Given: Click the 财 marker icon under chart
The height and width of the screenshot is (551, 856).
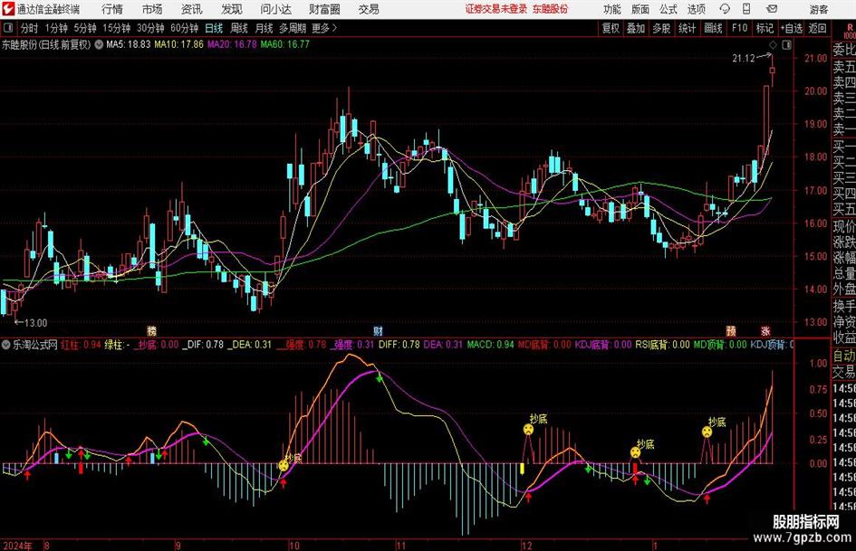Looking at the screenshot, I should 378,330.
